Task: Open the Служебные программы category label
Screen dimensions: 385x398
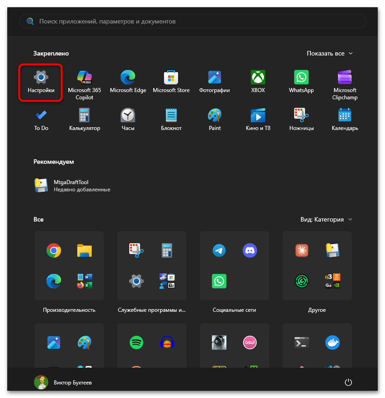Action: tap(152, 310)
